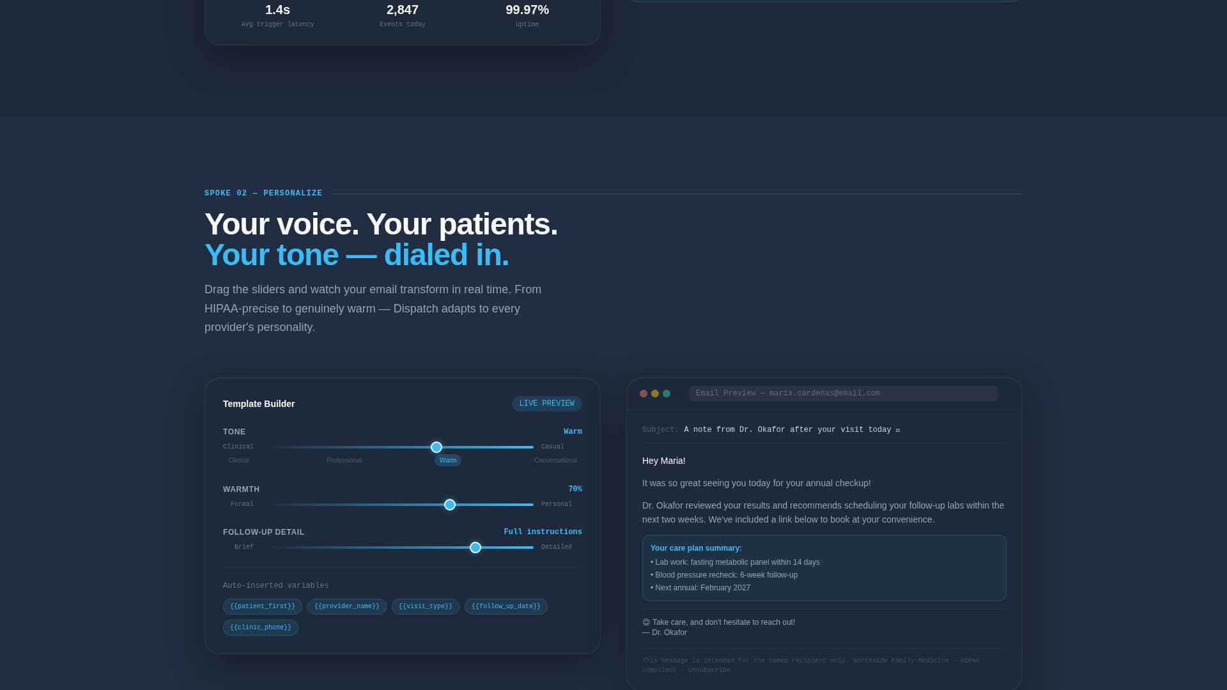Image resolution: width=1227 pixels, height=690 pixels.
Task: Click the Follow-up Detail slider handle
Action: (x=475, y=548)
